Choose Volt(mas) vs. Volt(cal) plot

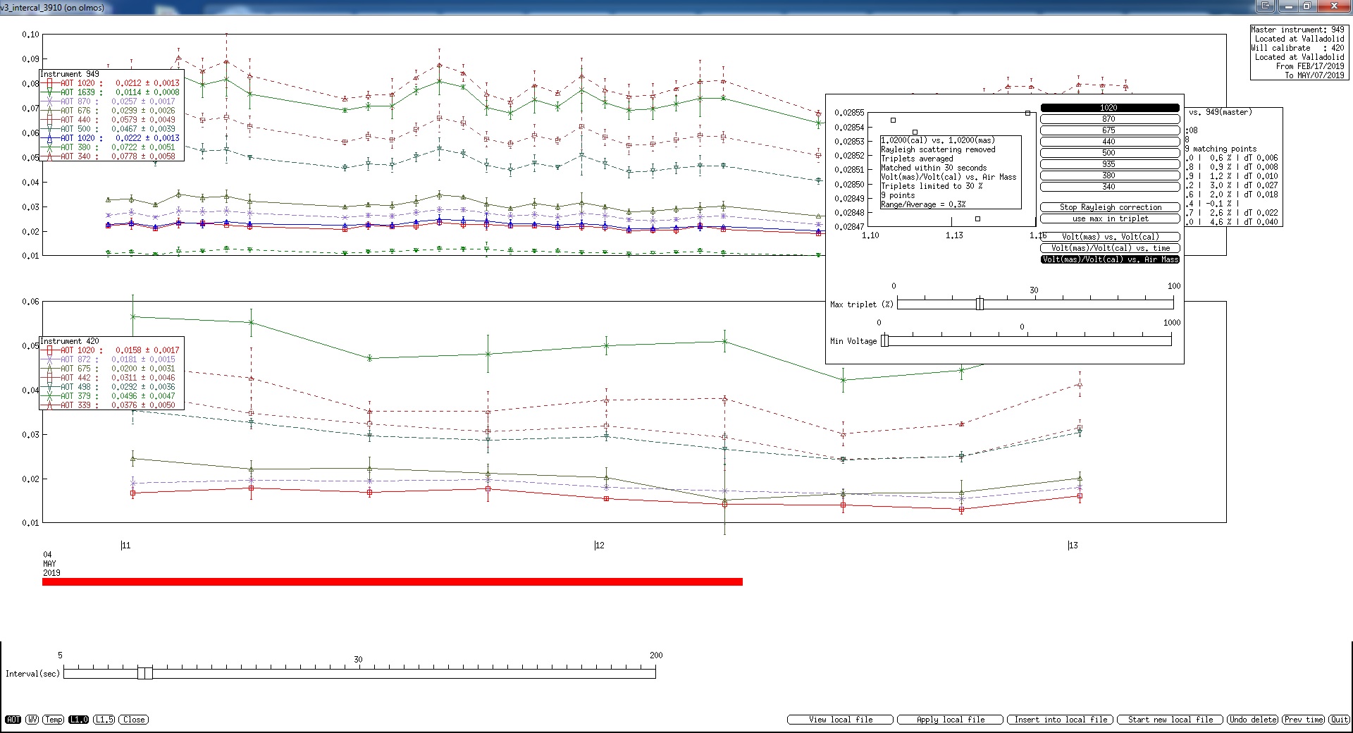point(1110,237)
